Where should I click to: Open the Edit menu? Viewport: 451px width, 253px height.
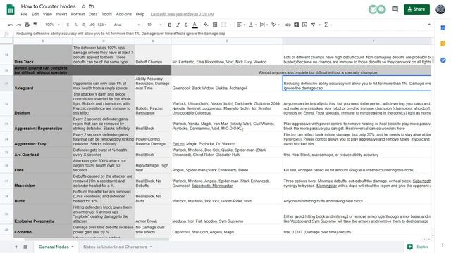click(35, 14)
